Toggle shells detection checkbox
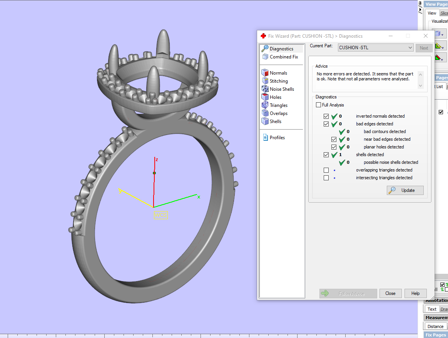Viewport: 448px width, 338px height. pos(326,155)
